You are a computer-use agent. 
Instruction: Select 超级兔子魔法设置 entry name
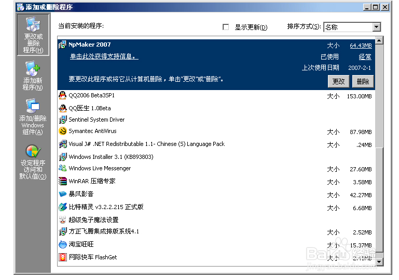click(93, 219)
